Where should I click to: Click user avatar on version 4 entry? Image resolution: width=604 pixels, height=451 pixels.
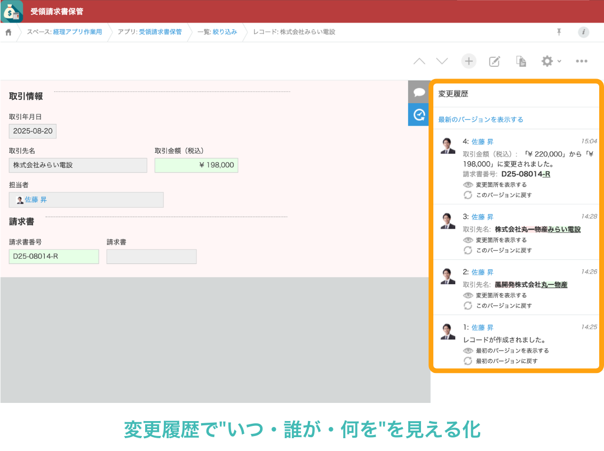[x=448, y=146]
